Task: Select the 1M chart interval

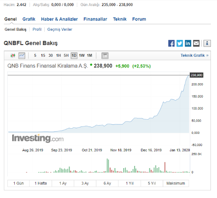Action: tap(89, 55)
